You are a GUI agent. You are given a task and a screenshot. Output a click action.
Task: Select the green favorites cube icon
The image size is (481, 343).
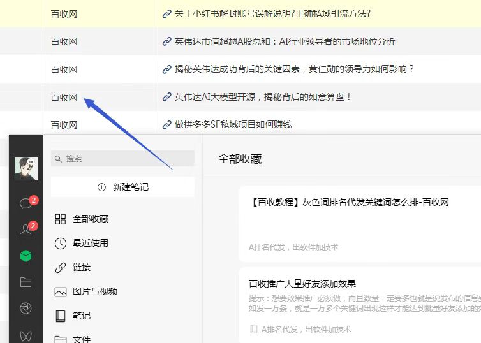click(x=26, y=256)
